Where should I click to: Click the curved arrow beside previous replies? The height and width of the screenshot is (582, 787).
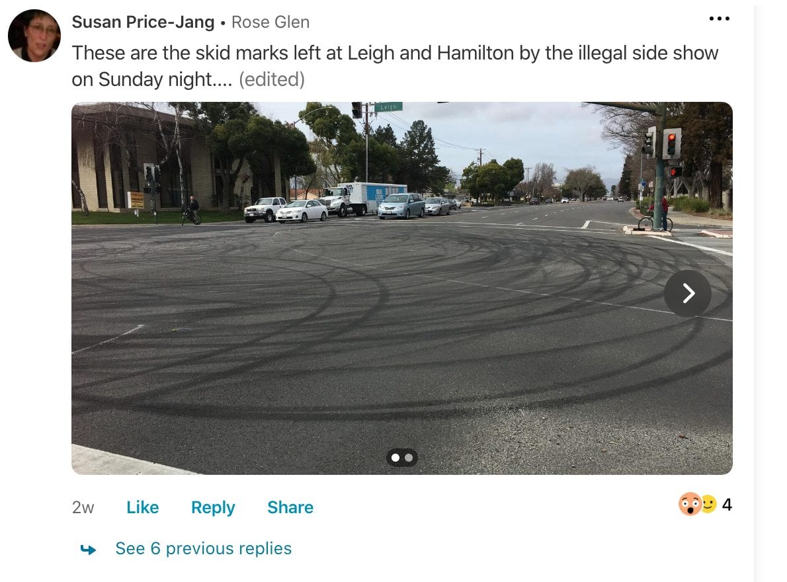tap(89, 550)
